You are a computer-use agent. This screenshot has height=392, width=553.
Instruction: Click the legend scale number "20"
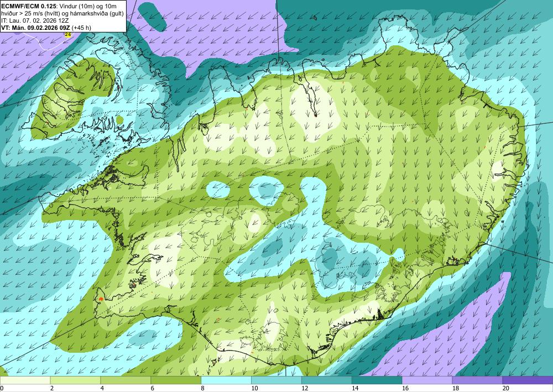(x=506, y=388)
